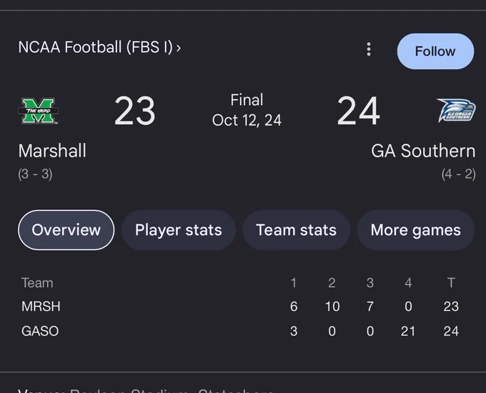This screenshot has width=486, height=393.
Task: Show the More games tab
Action: click(416, 230)
